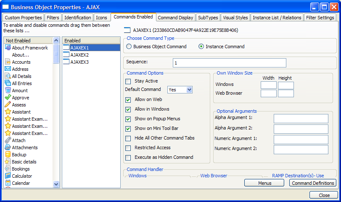This screenshot has height=202, width=341.
Task: Click the Calculator icon in list
Action: click(8, 176)
